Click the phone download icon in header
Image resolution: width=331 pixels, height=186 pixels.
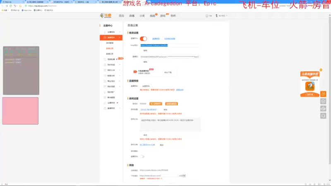pyautogui.click(x=207, y=16)
